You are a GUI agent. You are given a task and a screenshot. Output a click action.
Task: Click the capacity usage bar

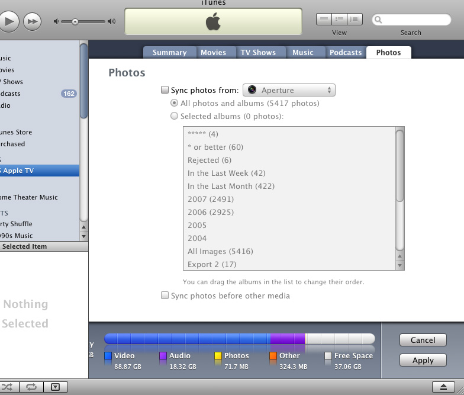240,339
